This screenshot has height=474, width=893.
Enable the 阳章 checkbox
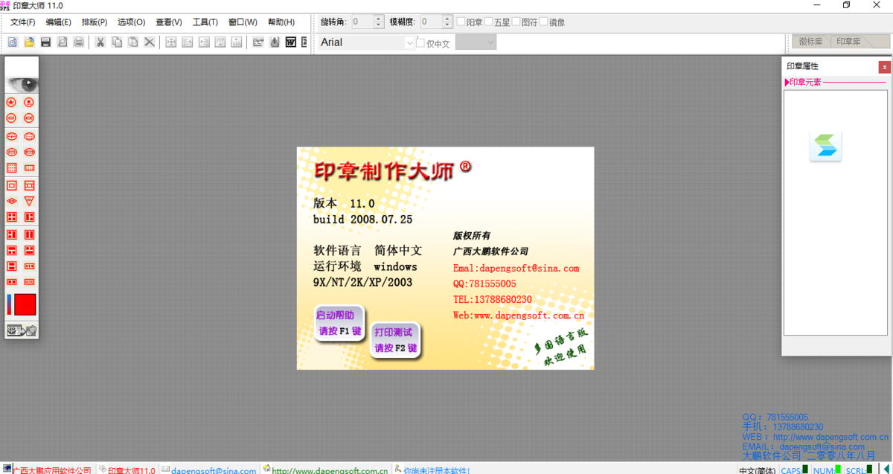click(461, 22)
